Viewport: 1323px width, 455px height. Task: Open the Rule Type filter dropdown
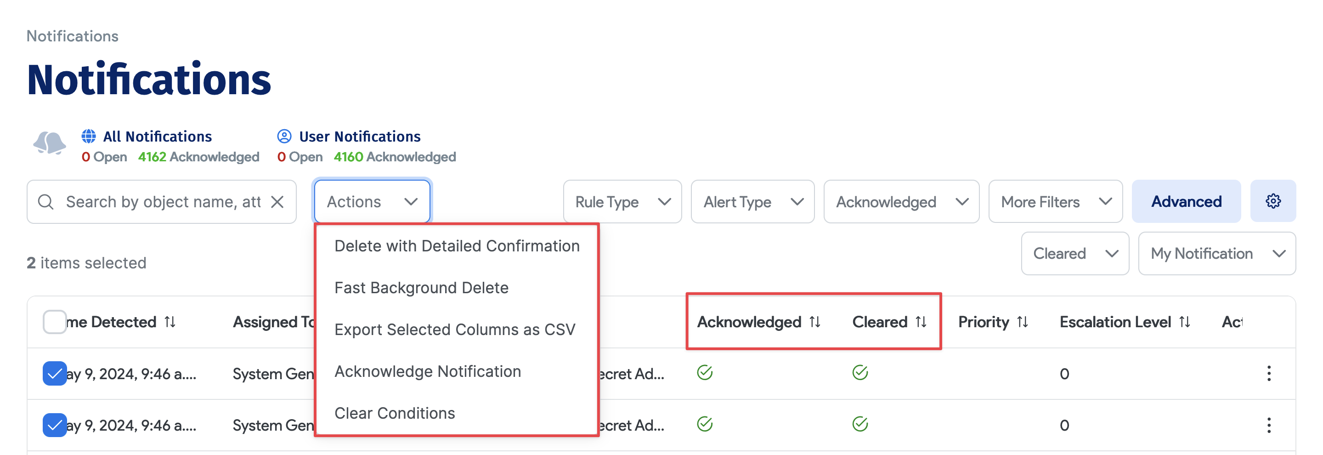(x=622, y=201)
